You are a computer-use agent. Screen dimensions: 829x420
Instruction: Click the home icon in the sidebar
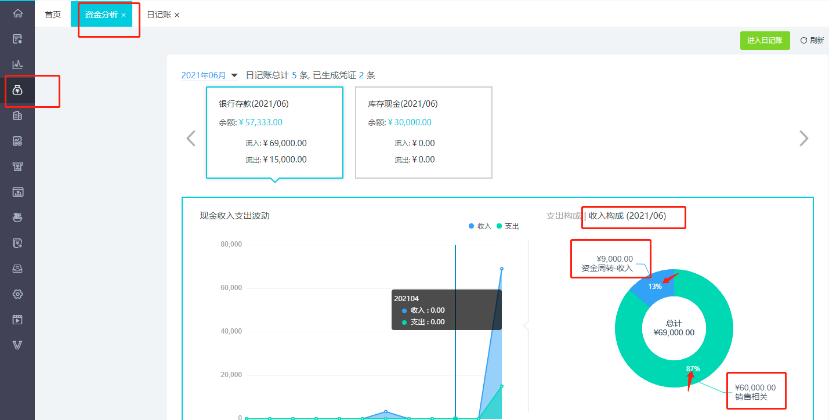coord(17,13)
